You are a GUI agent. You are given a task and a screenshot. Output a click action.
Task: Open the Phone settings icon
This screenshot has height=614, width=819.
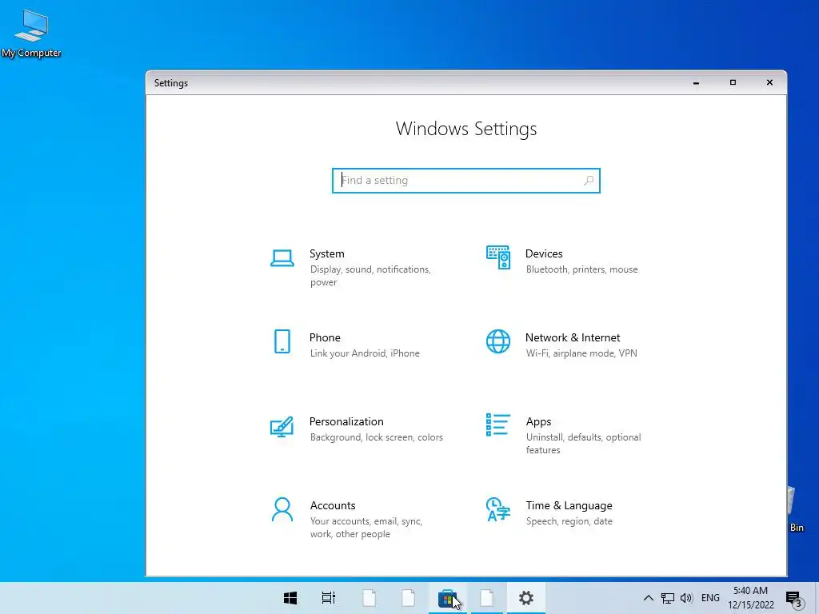click(282, 341)
